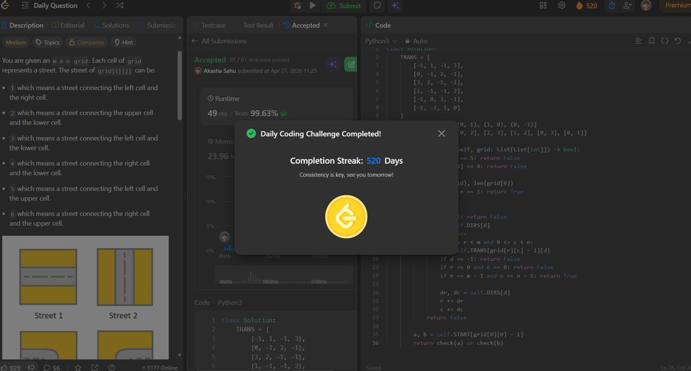
Task: Open the notes sticky icon
Action: click(x=377, y=6)
